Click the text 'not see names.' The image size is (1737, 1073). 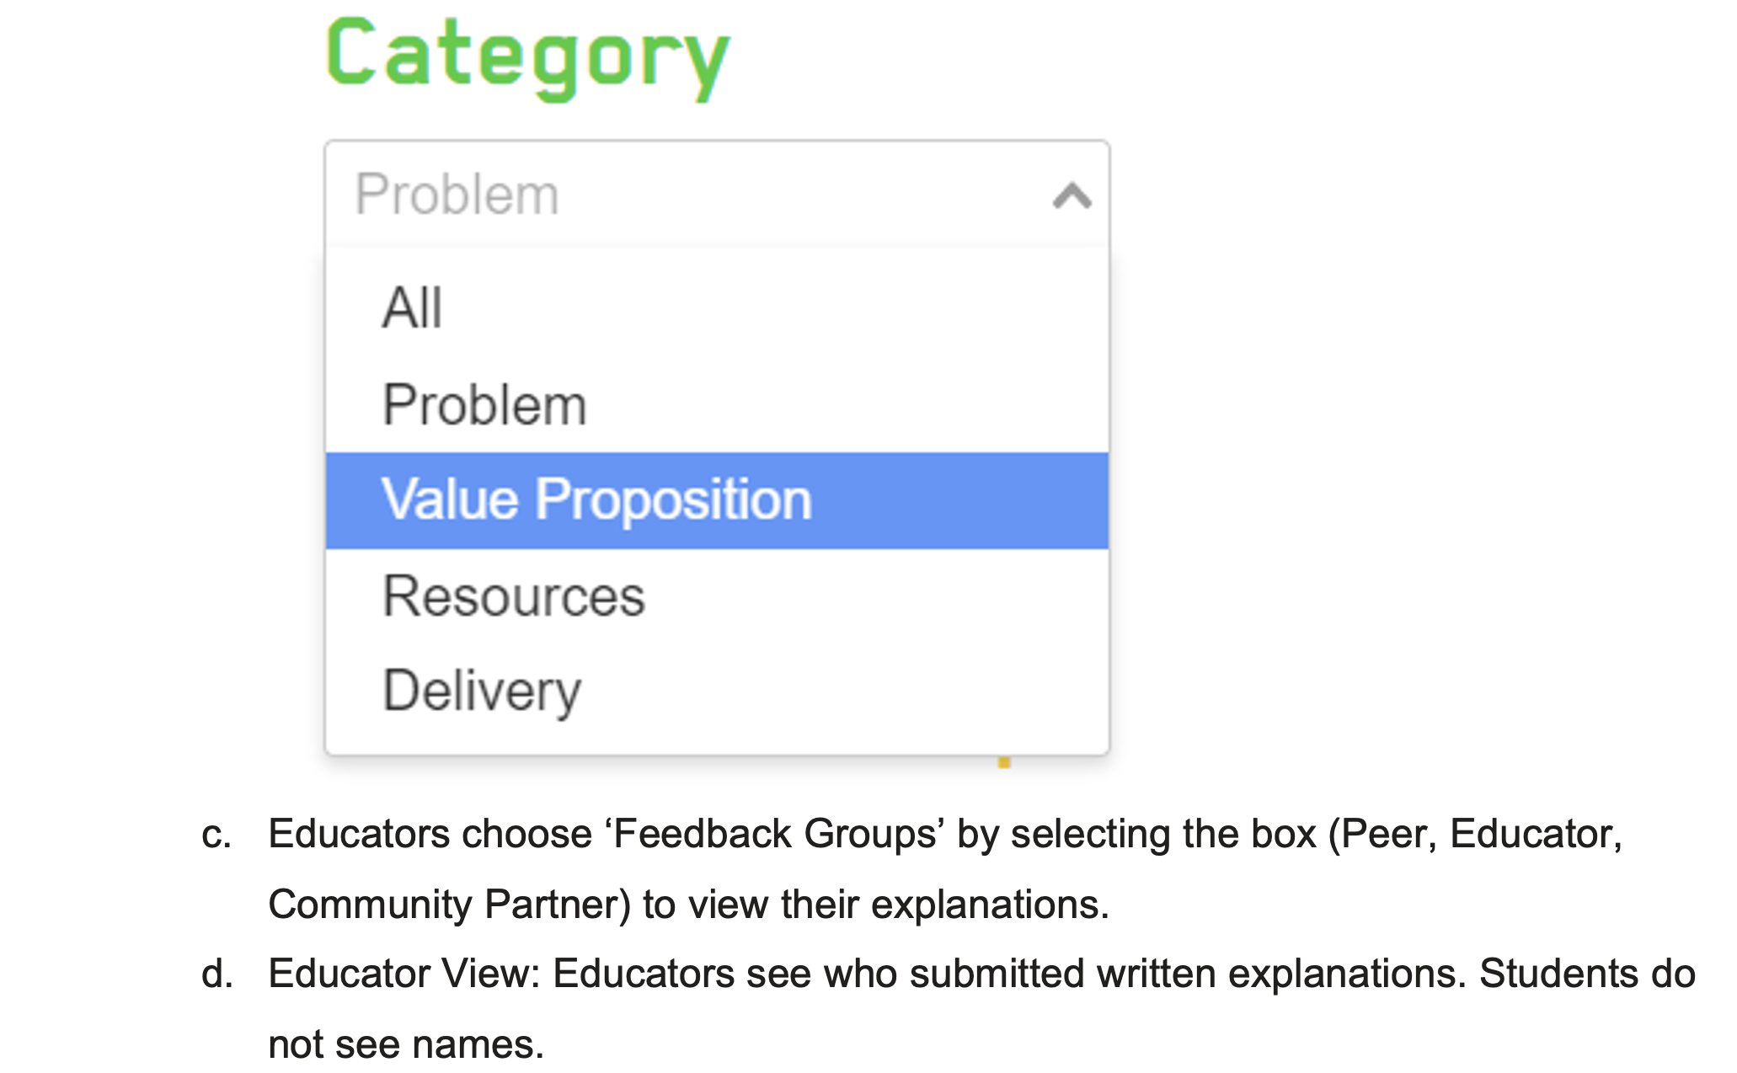406,1044
